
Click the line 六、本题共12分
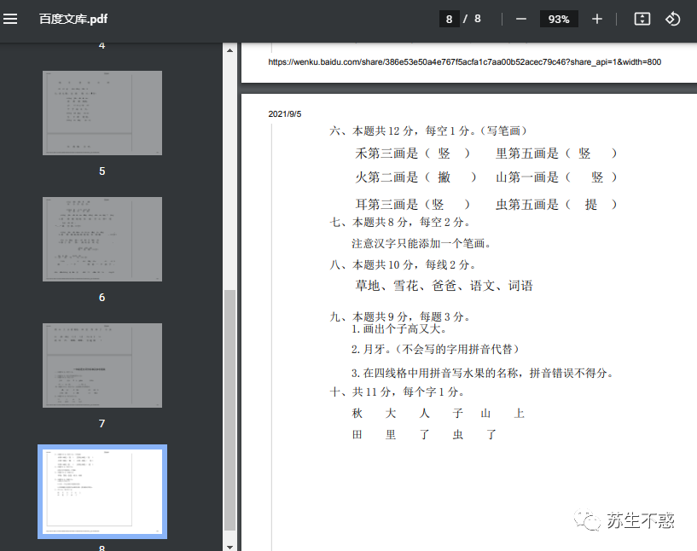[x=428, y=130]
